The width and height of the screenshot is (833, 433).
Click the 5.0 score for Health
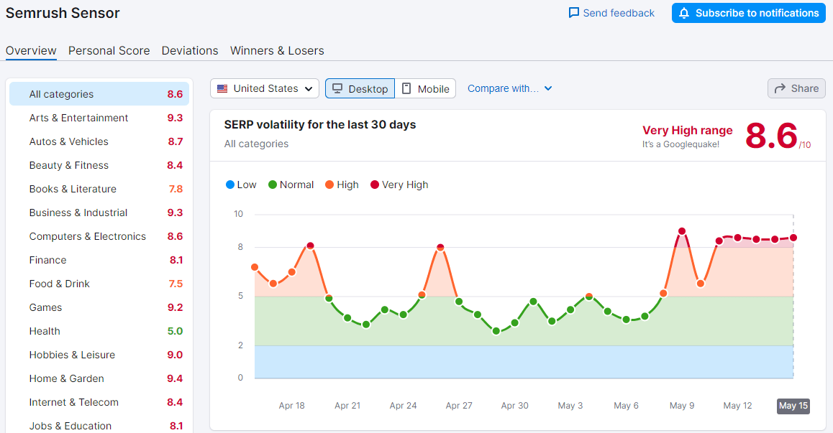[175, 331]
